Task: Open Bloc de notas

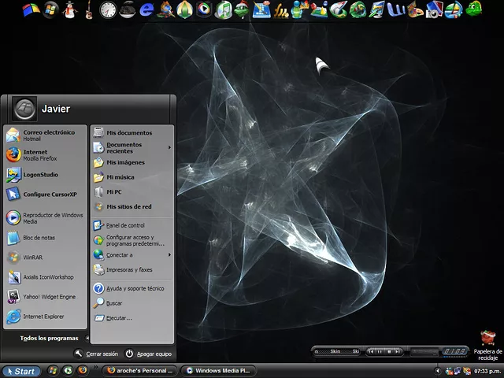Action: 38,237
